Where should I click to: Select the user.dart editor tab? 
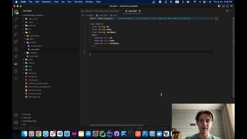tap(132, 11)
